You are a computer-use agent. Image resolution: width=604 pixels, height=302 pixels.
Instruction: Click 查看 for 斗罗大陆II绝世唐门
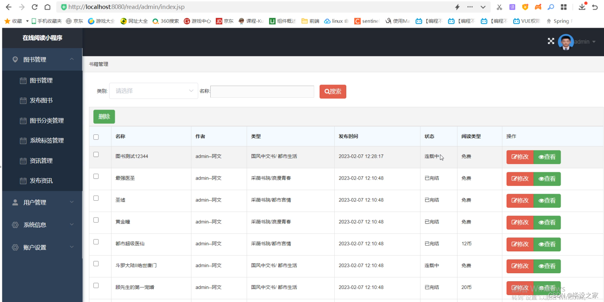pos(547,266)
